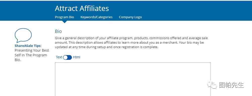Click the Bio section heading
Image resolution: width=252 pixels, height=96 pixels.
[x=58, y=31]
